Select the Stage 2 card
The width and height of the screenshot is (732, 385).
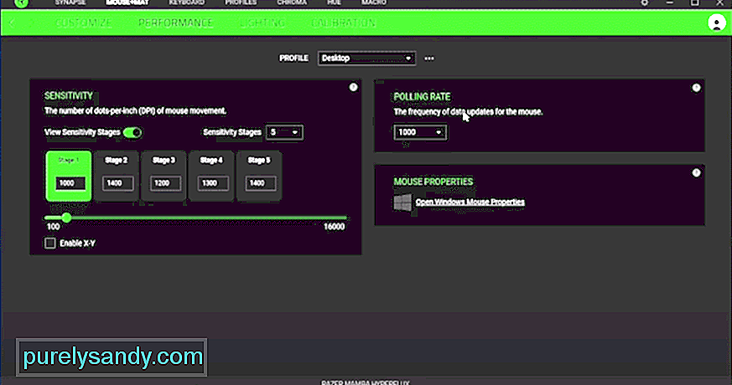click(x=117, y=177)
